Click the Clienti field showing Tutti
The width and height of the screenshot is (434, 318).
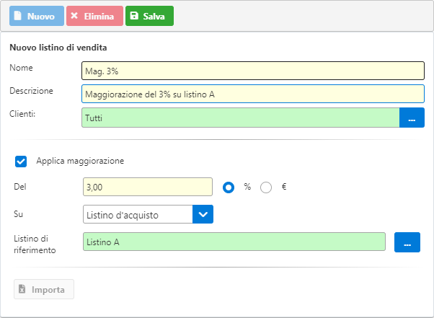(x=241, y=118)
